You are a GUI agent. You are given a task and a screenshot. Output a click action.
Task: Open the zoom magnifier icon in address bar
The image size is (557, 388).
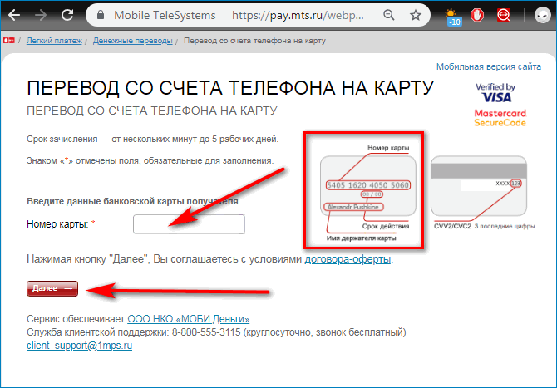click(389, 15)
